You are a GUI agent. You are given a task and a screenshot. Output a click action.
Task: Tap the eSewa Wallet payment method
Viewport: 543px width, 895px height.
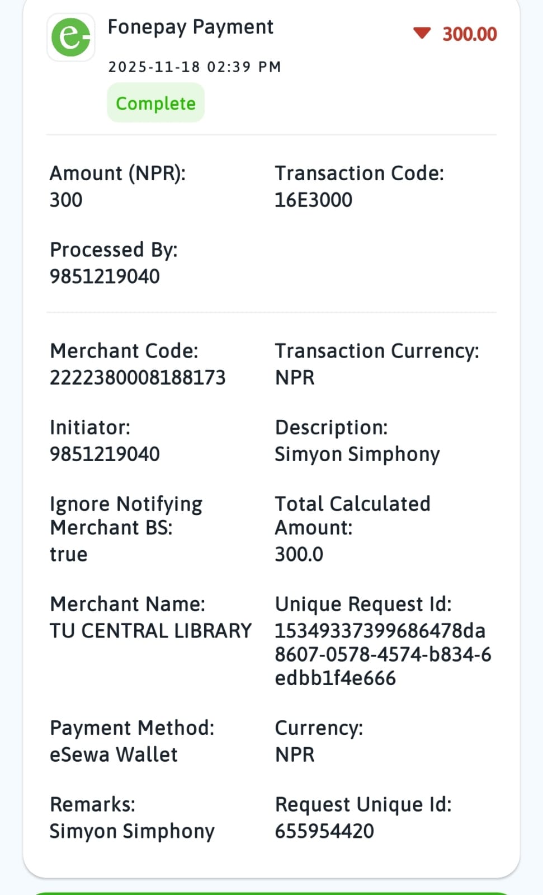[x=114, y=755]
